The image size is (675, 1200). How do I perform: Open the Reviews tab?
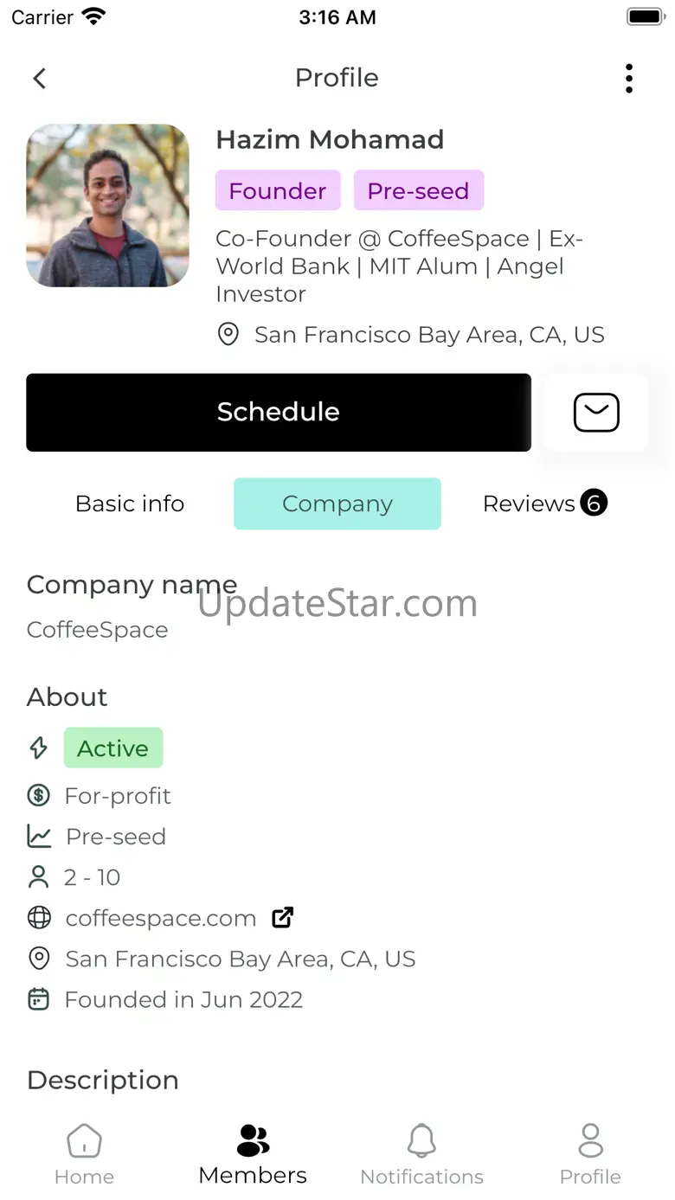[529, 504]
